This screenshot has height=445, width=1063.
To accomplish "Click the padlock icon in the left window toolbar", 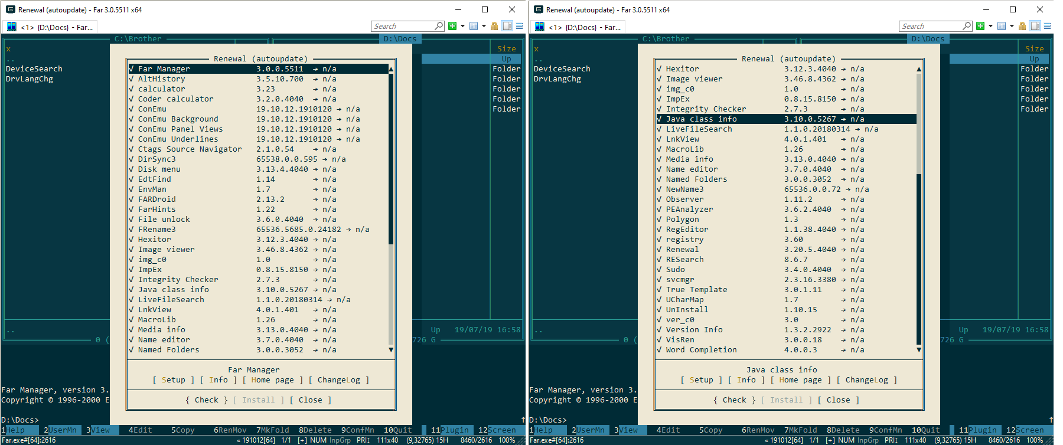I will [x=494, y=26].
